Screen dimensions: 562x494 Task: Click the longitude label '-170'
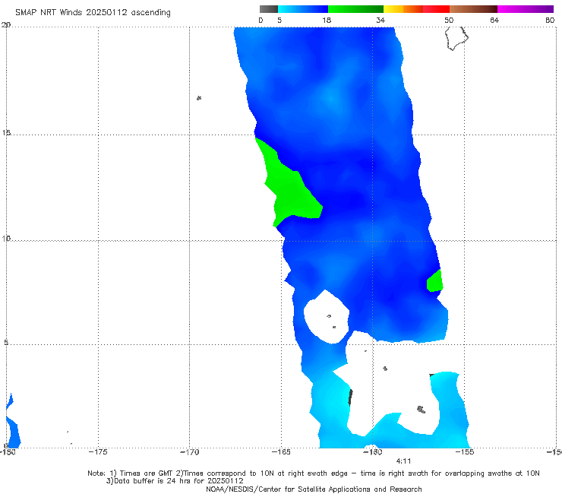coord(189,452)
